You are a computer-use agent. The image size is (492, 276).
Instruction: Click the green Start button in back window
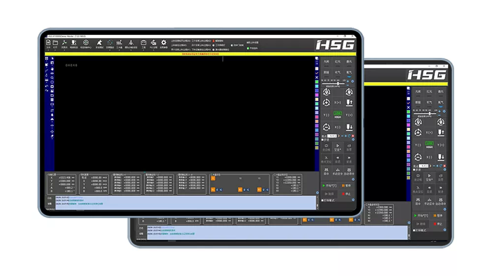[x=421, y=216]
